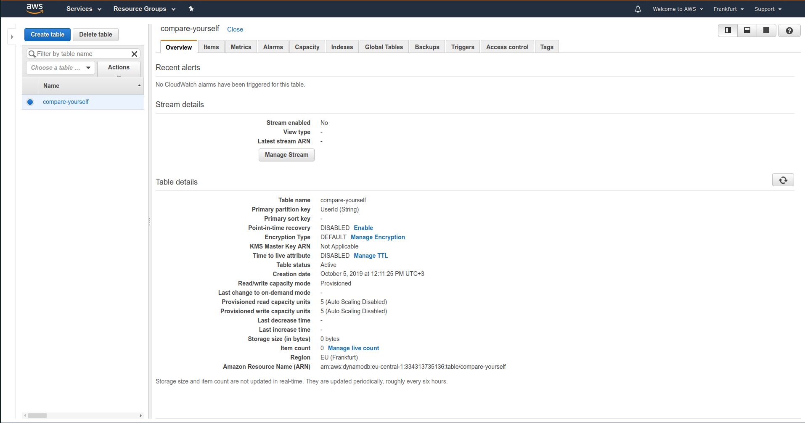The image size is (805, 423).
Task: Switch to split horizontal pane layout icon
Action: pyautogui.click(x=747, y=30)
